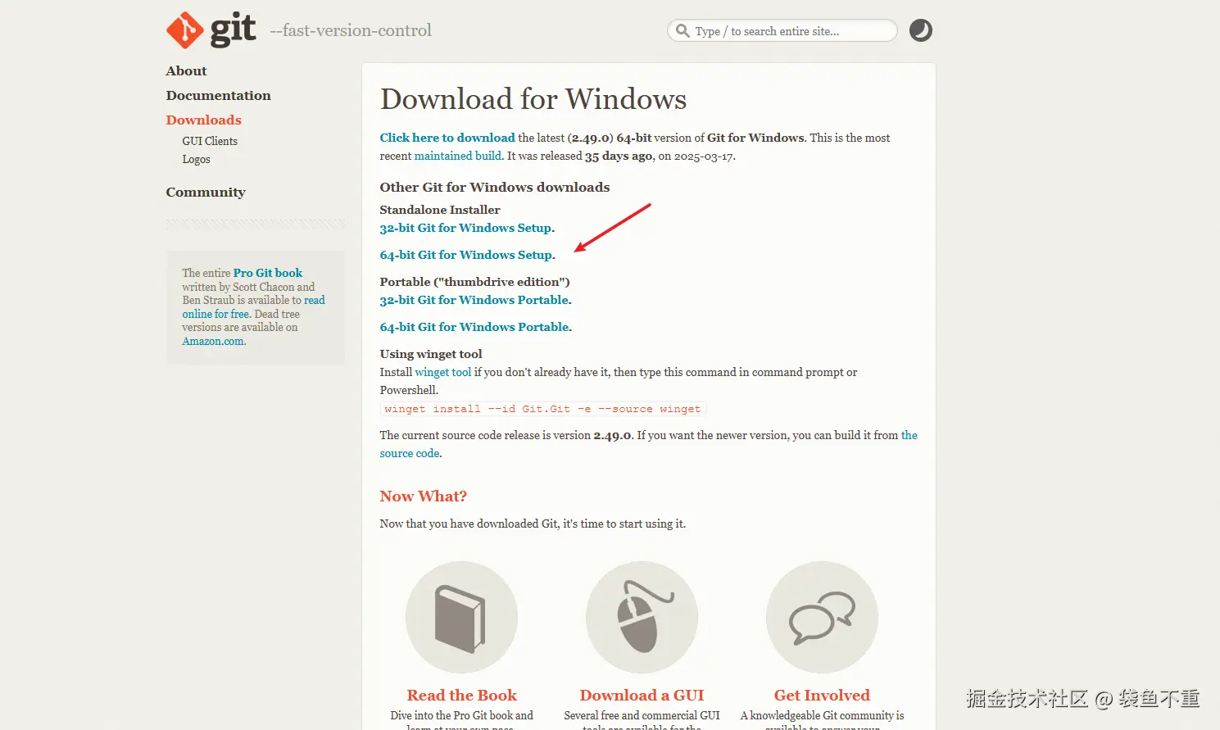The image size is (1220, 730).
Task: Click the Using winget tool heading
Action: 431,354
